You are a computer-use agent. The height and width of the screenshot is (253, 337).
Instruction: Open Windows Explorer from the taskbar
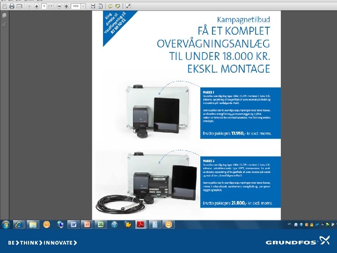click(x=33, y=224)
